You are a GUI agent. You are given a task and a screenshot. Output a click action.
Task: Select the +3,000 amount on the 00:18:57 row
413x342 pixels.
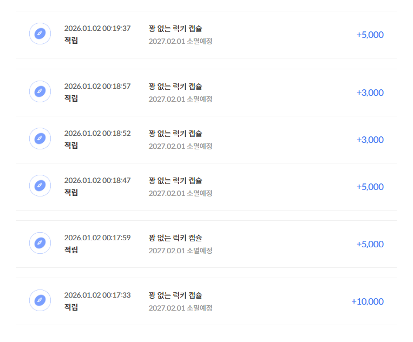click(x=370, y=93)
